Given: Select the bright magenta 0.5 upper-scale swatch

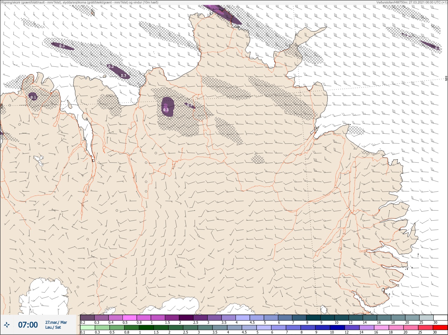Looking at the screenshot, I should 129,318.
